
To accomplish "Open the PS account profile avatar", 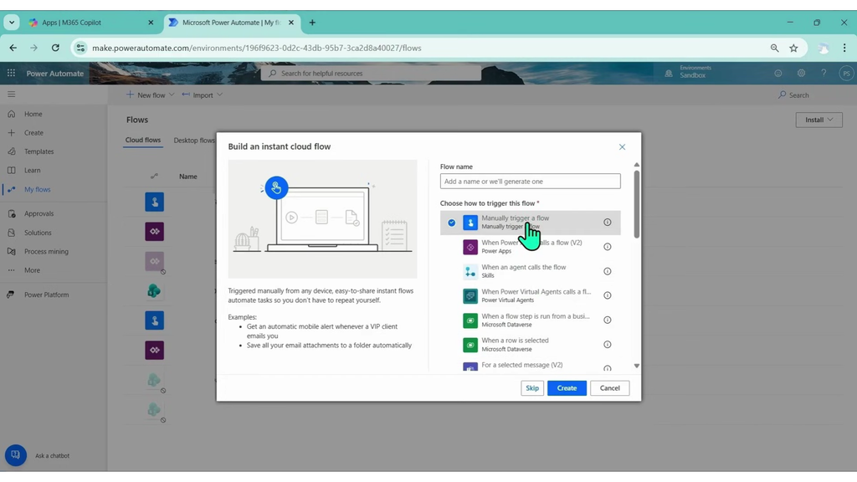I will click(x=846, y=74).
